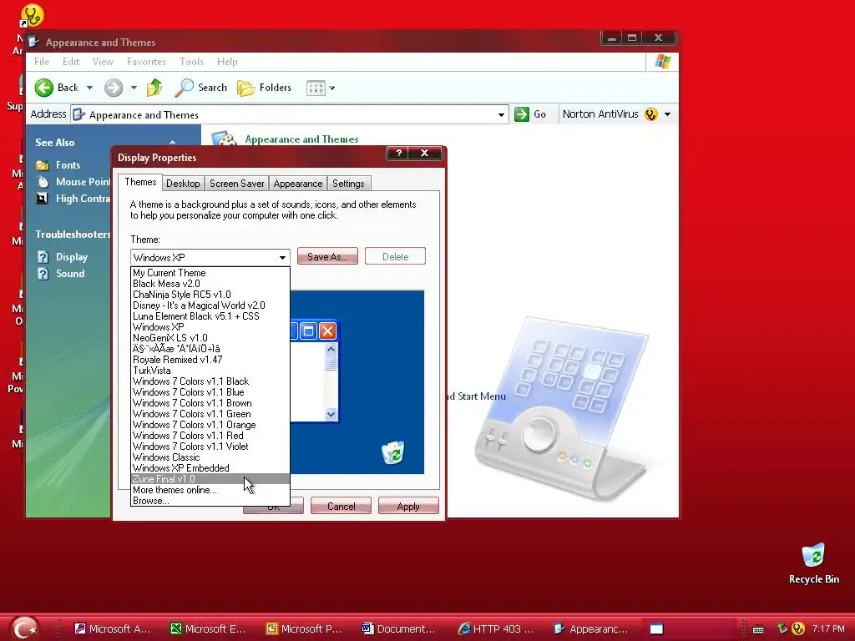Click the clock in the system tray
855x641 pixels.
tap(827, 629)
